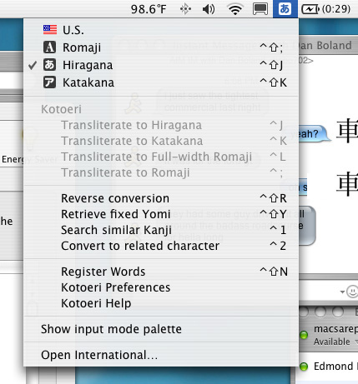The width and height of the screenshot is (358, 384).
Task: Click the 98.6°F temperature readout
Action: coord(149,9)
